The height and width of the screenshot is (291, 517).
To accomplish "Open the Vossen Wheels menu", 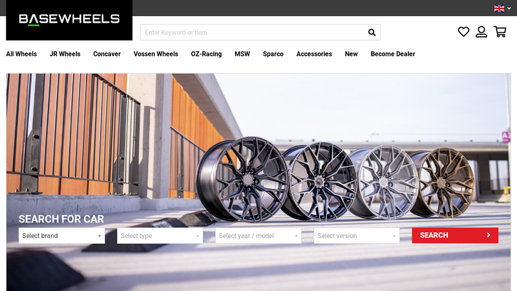I will 156,54.
